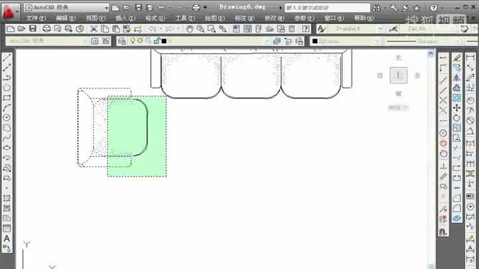Toggle the layer freeze sun icon
This screenshot has width=479, height=269.
(x=140, y=41)
